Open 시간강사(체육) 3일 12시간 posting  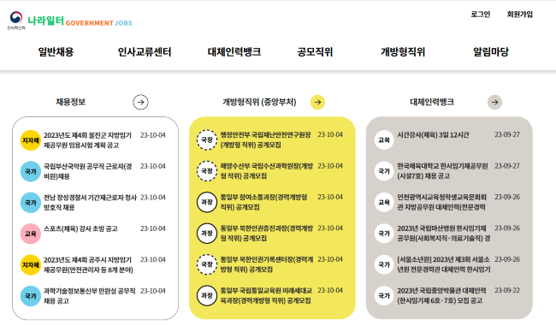pyautogui.click(x=434, y=135)
